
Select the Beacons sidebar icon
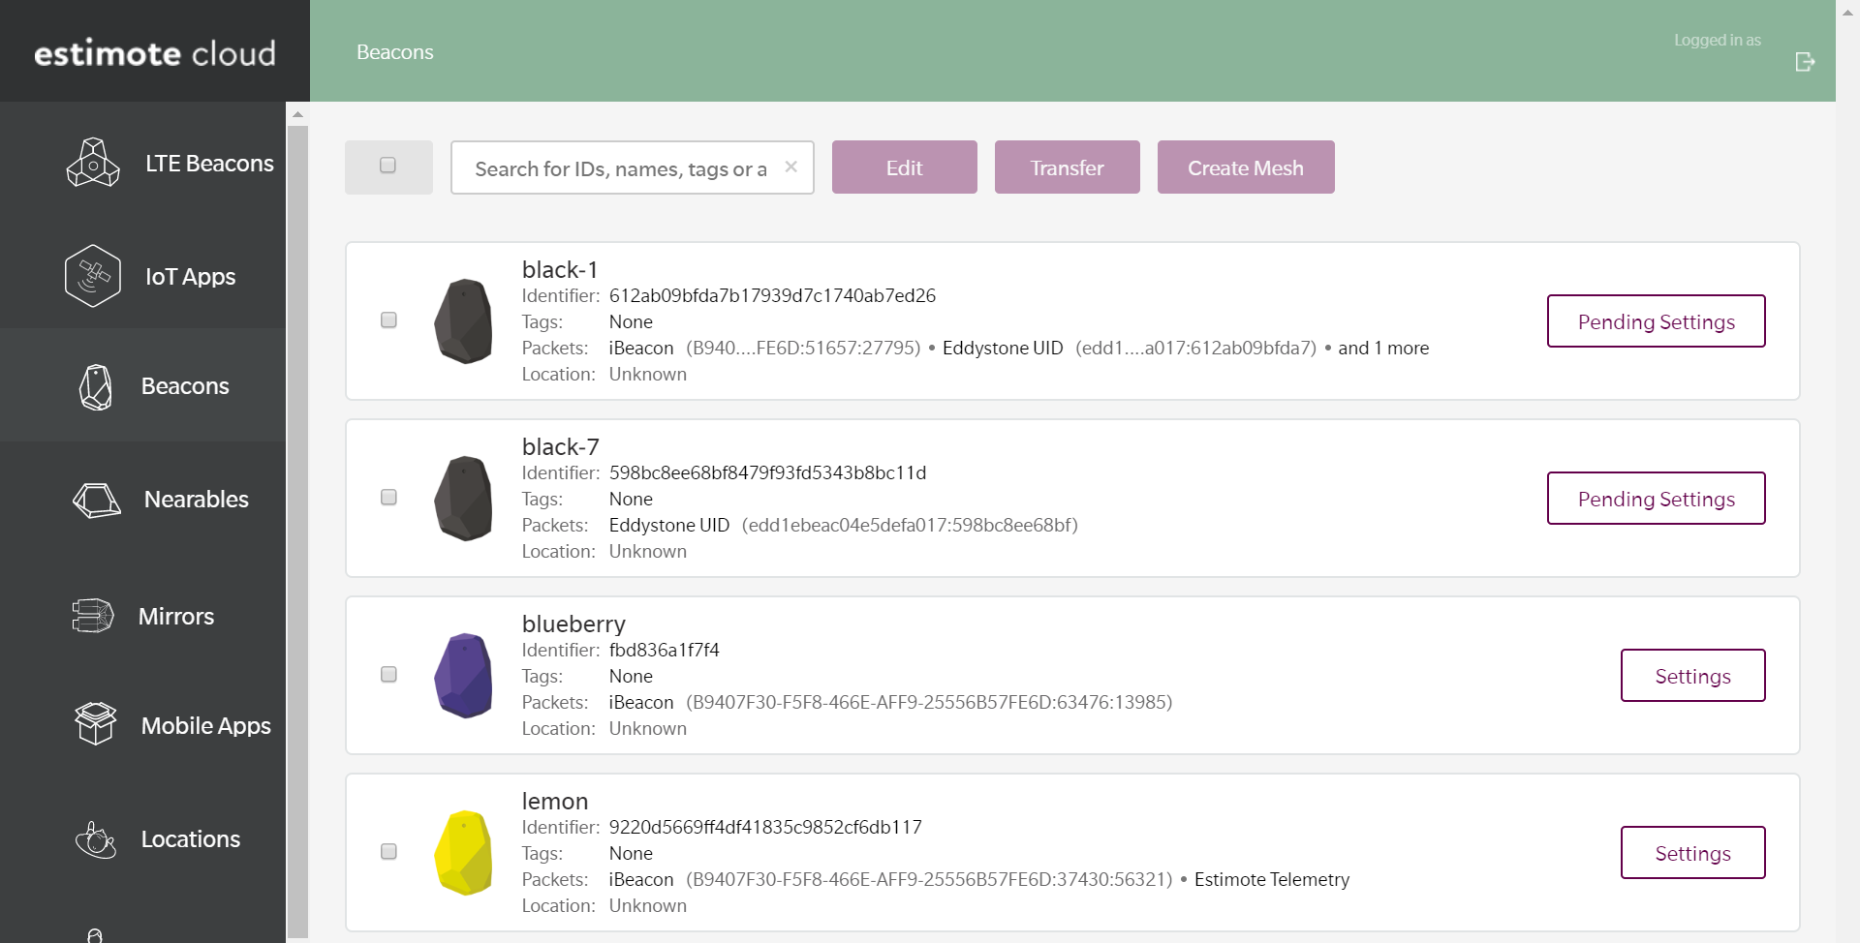pyautogui.click(x=96, y=387)
